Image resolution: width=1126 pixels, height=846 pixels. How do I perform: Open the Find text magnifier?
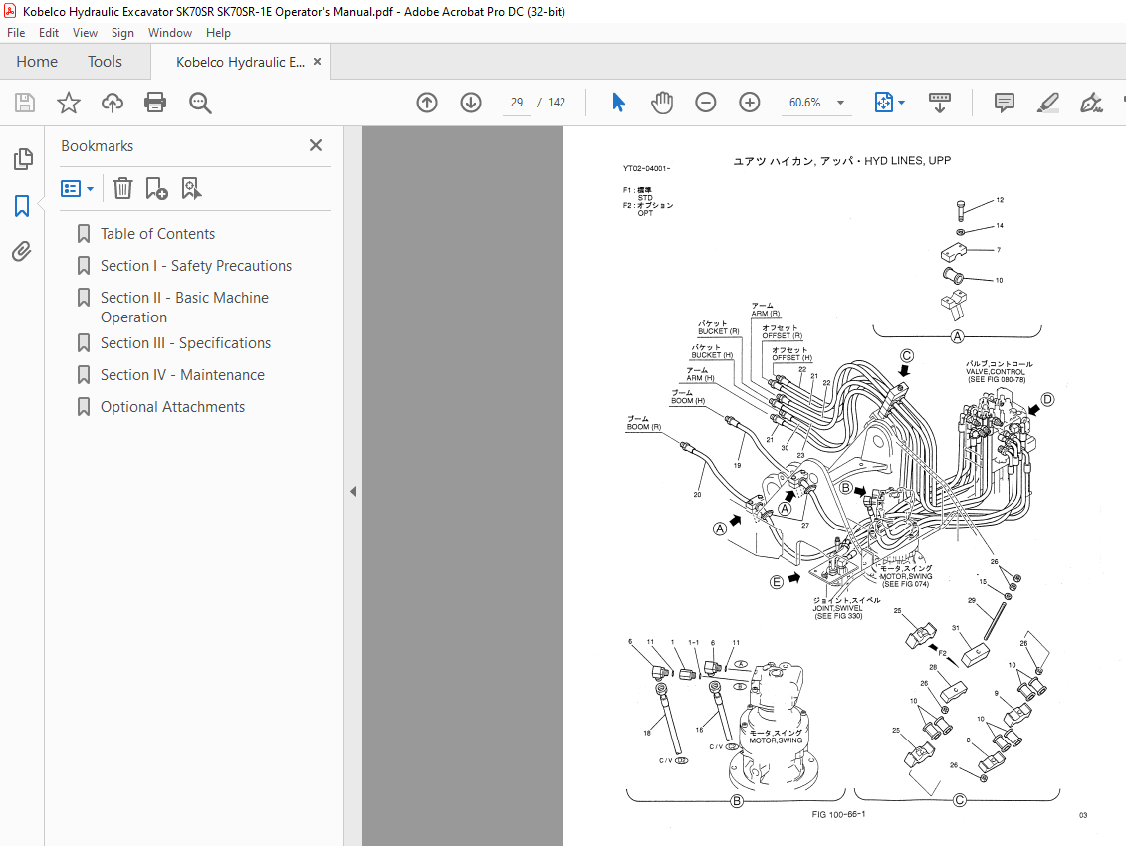200,103
